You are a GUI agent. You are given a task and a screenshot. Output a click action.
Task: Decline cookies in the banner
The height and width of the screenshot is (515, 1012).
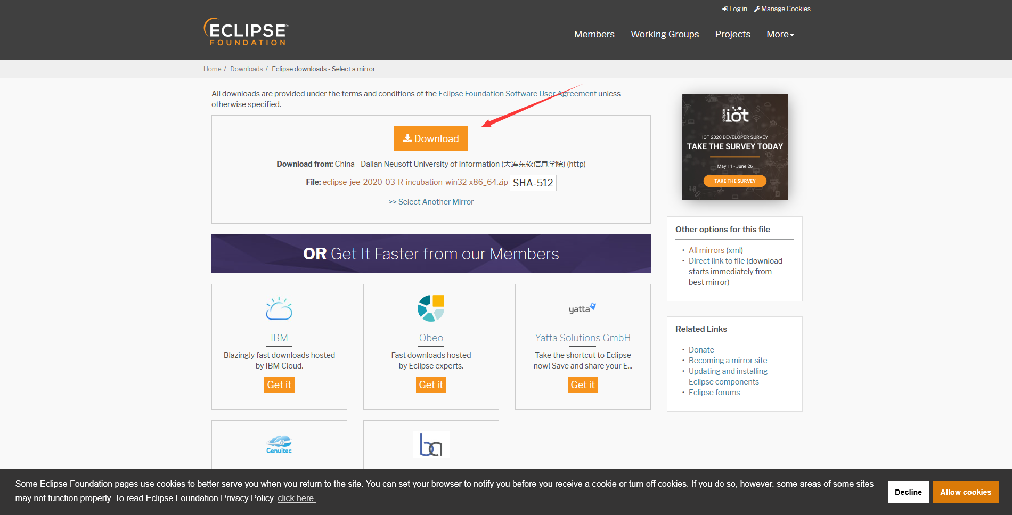[x=908, y=492]
